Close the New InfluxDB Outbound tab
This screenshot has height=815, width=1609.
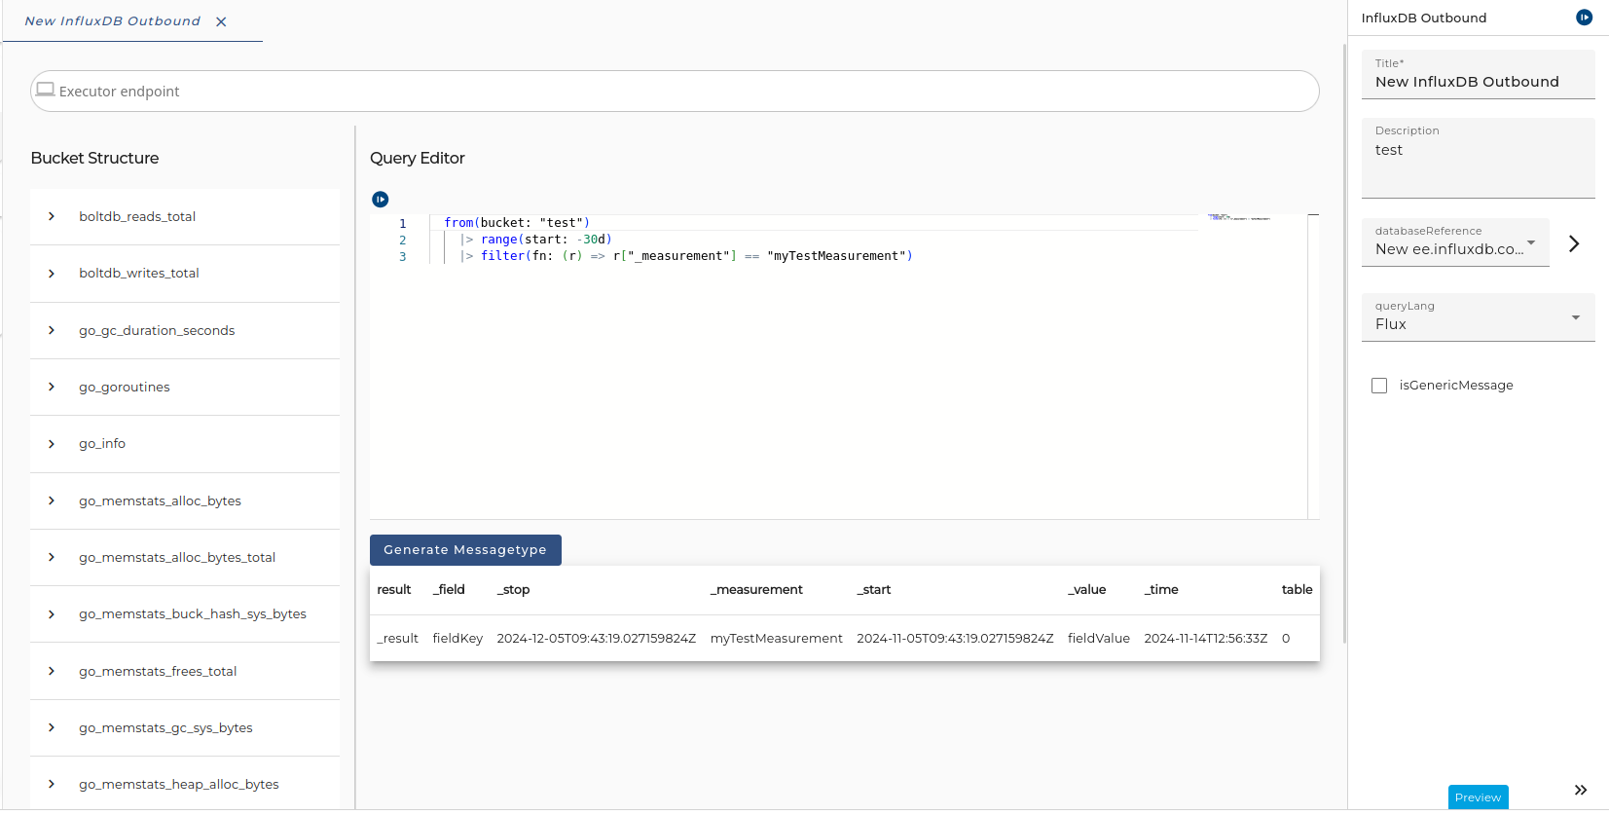(221, 21)
